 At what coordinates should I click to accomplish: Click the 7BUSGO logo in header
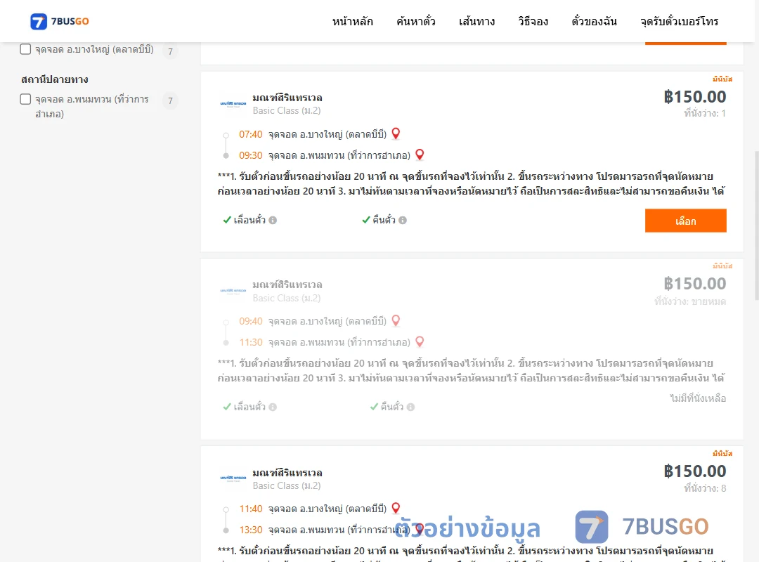point(60,21)
